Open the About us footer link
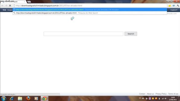This screenshot has width=180, height=101. 150,94
